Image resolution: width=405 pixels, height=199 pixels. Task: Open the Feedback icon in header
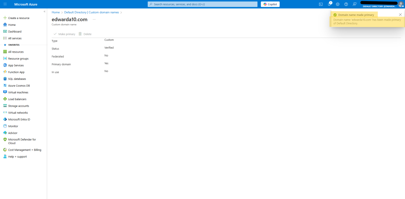click(355, 4)
